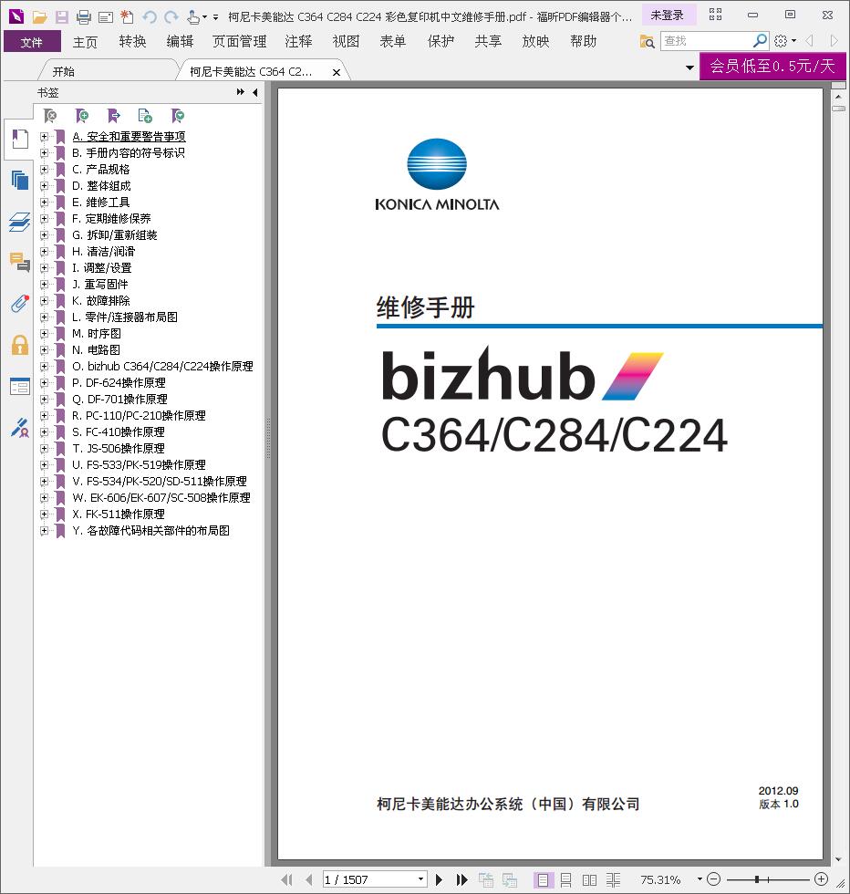Viewport: 850px width, 894px height.
Task: Expand bookmark K. 故障排除
Action: [44, 300]
